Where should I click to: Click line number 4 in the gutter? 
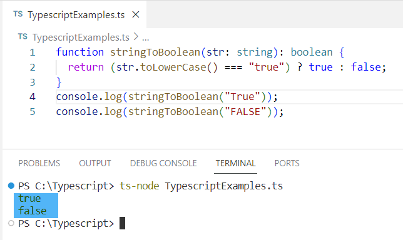click(33, 97)
